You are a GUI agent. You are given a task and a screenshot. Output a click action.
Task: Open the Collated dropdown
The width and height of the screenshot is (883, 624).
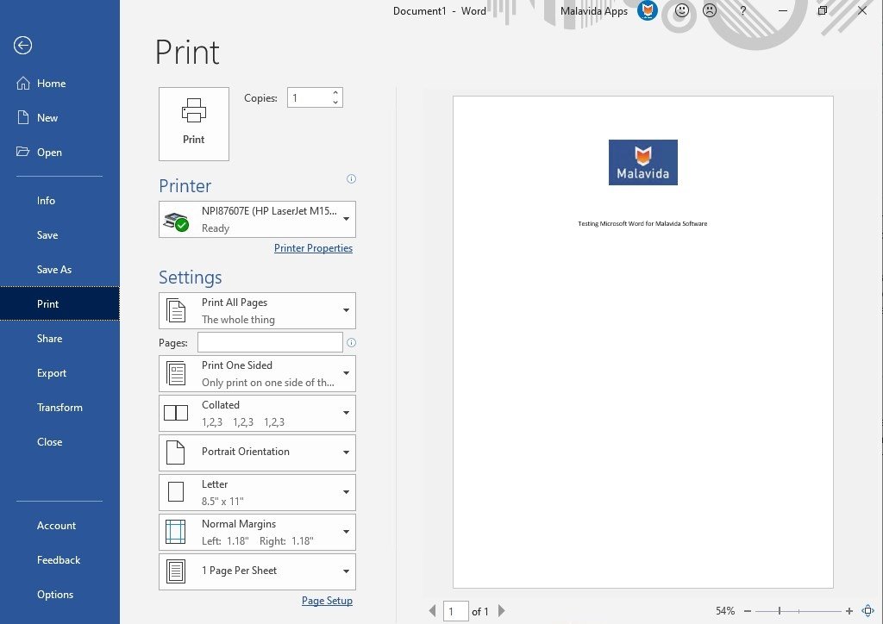[257, 413]
